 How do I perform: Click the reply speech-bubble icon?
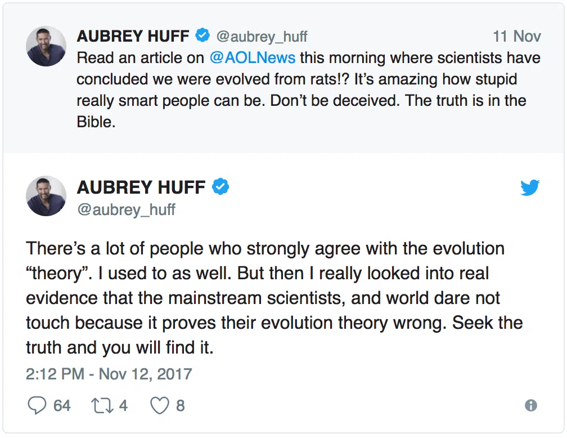click(x=37, y=405)
